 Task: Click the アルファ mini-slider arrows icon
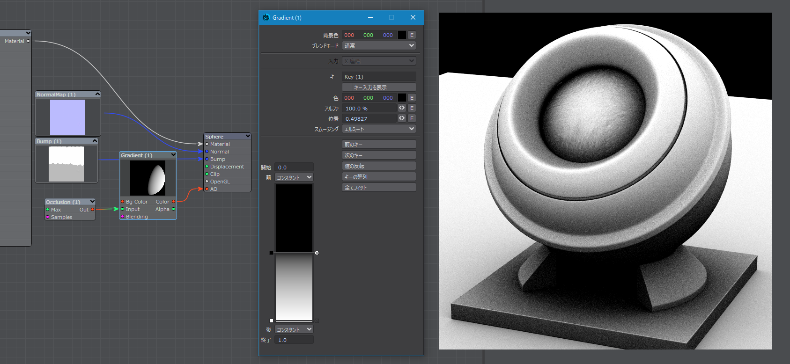[x=402, y=108]
